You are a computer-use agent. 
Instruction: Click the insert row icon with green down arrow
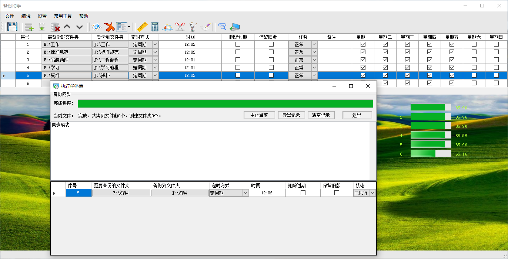[x=42, y=27]
